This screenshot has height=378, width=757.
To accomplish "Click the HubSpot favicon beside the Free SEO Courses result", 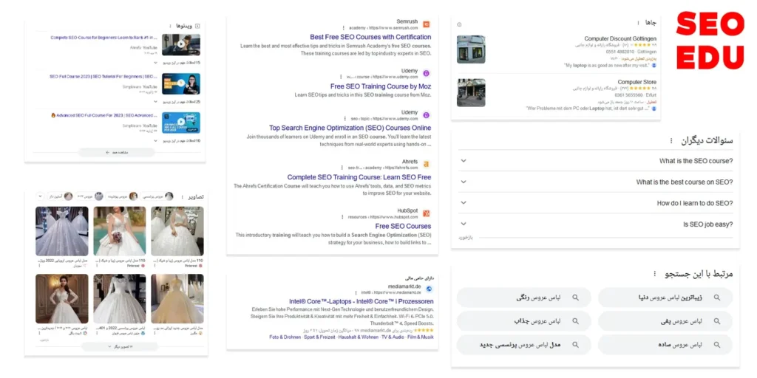I will pos(427,213).
